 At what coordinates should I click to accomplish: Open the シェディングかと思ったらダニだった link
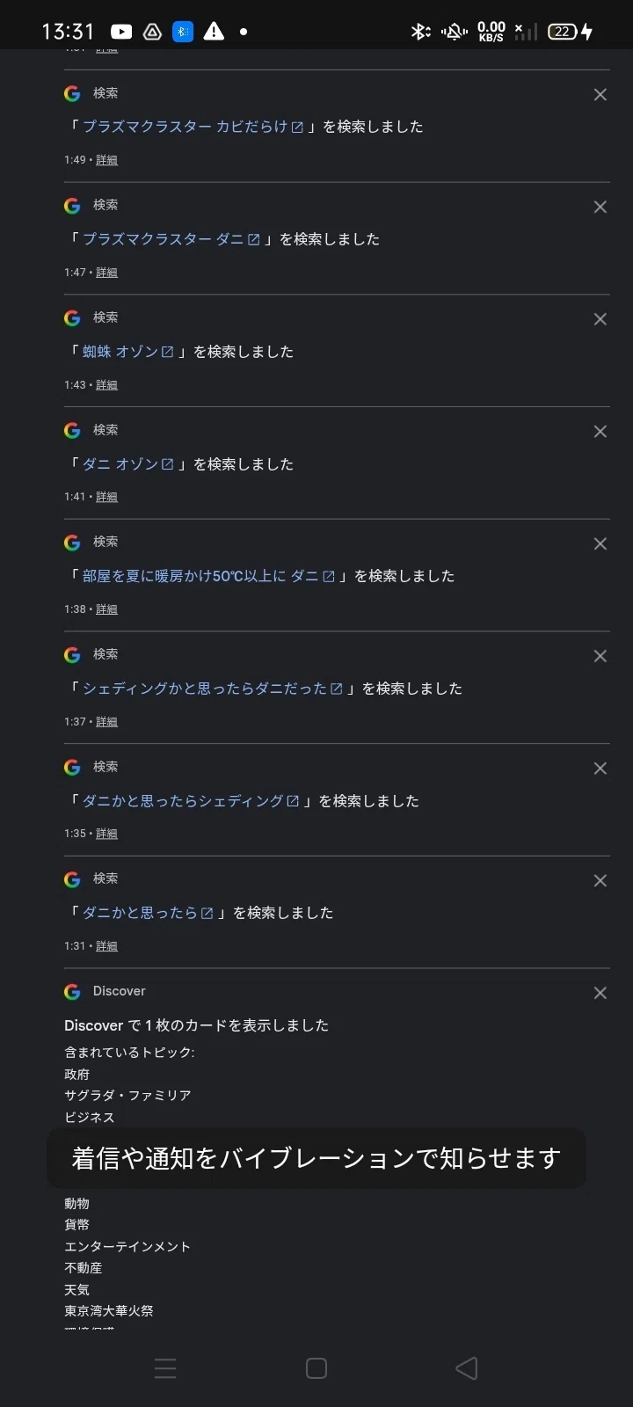(212, 689)
